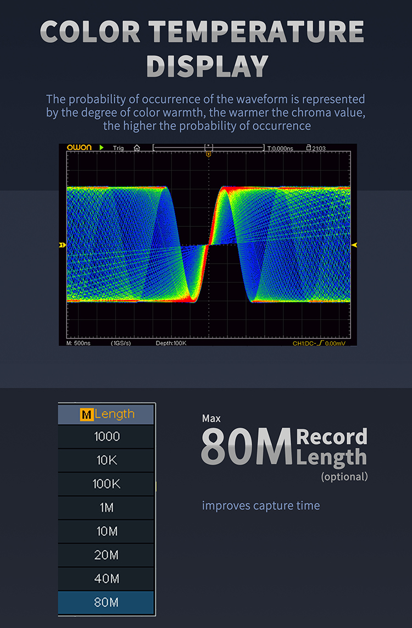Click the OWON logo
The height and width of the screenshot is (628, 412).
pos(79,148)
